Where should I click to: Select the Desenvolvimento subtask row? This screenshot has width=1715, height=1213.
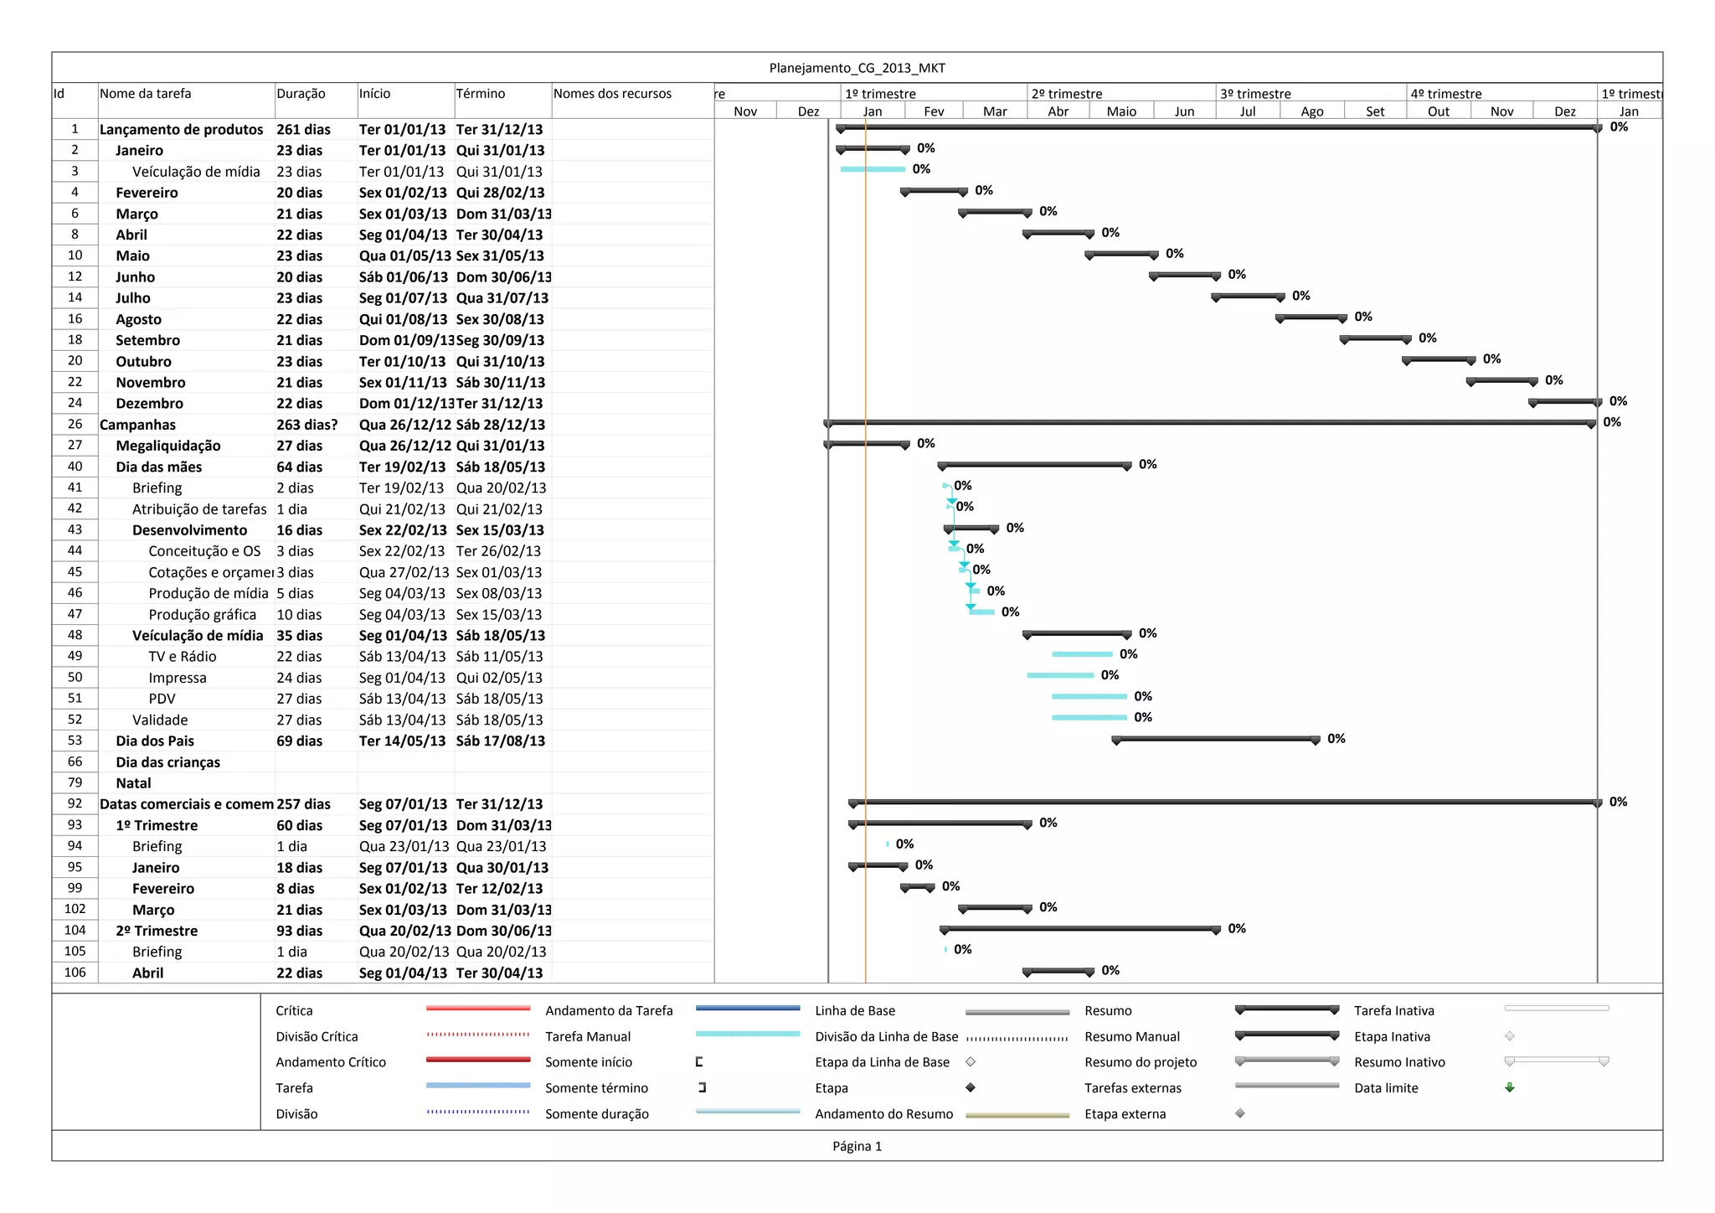click(189, 530)
